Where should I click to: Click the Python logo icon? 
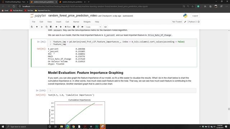pos(185,16)
